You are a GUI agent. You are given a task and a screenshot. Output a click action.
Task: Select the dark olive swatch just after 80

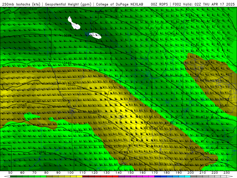coord(49,176)
